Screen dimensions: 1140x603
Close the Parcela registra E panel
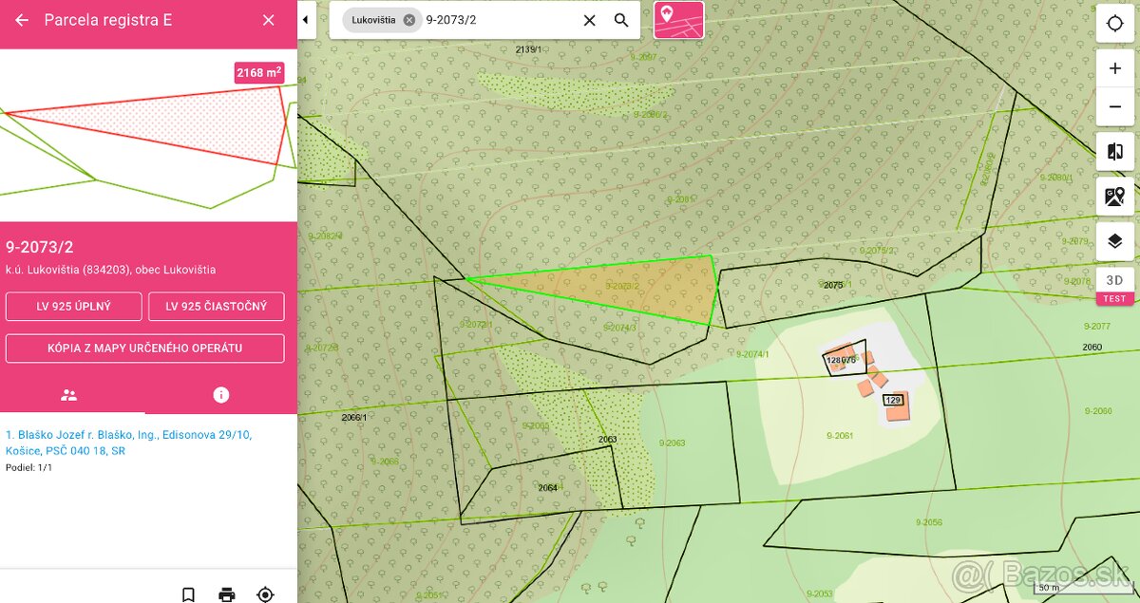269,20
